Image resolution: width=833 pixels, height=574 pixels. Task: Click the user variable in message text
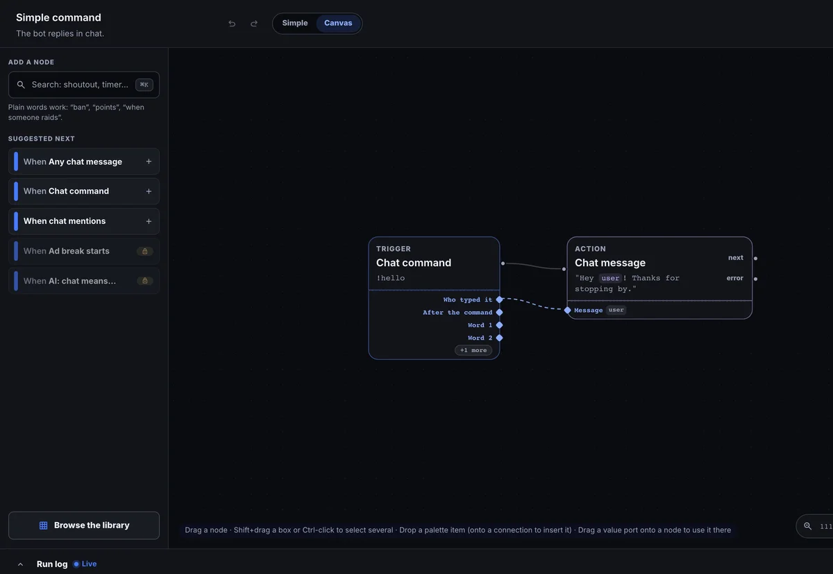pos(610,278)
